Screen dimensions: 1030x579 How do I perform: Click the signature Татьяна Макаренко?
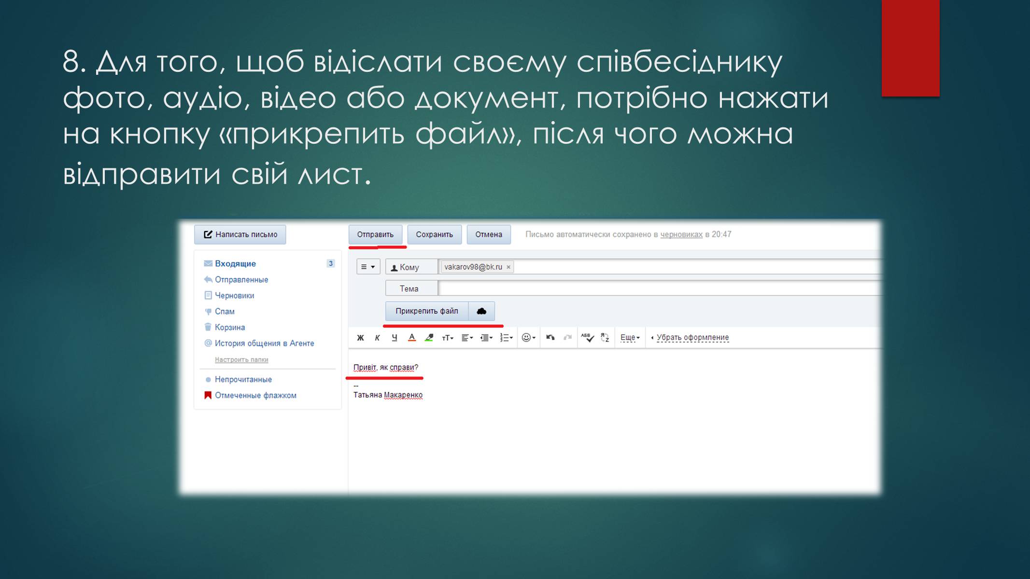pos(388,395)
